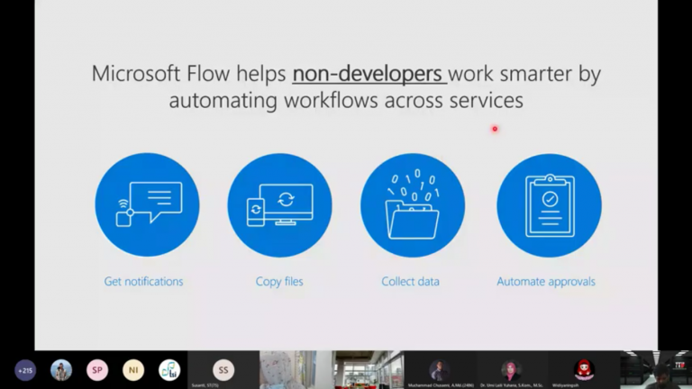Click the Collect data folder icon
692x389 pixels.
pos(413,205)
